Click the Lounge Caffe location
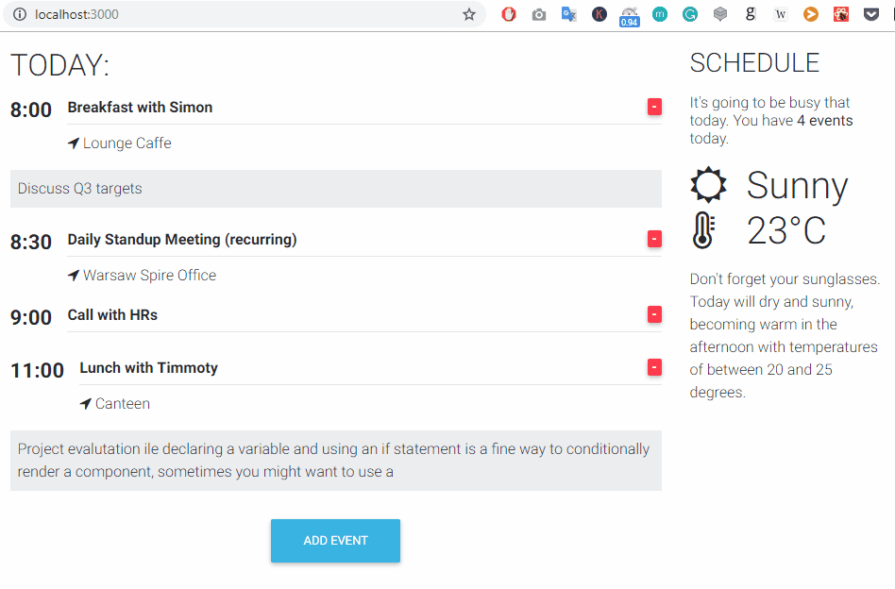Image resolution: width=895 pixels, height=589 pixels. tap(127, 143)
